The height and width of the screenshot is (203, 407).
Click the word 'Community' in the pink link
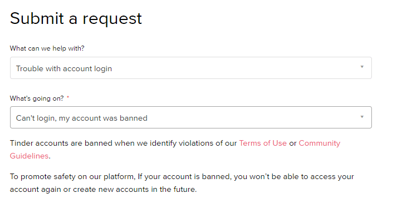click(320, 143)
